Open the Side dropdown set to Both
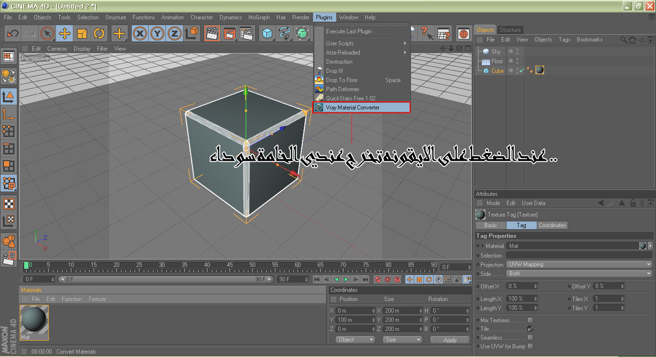 pos(579,274)
